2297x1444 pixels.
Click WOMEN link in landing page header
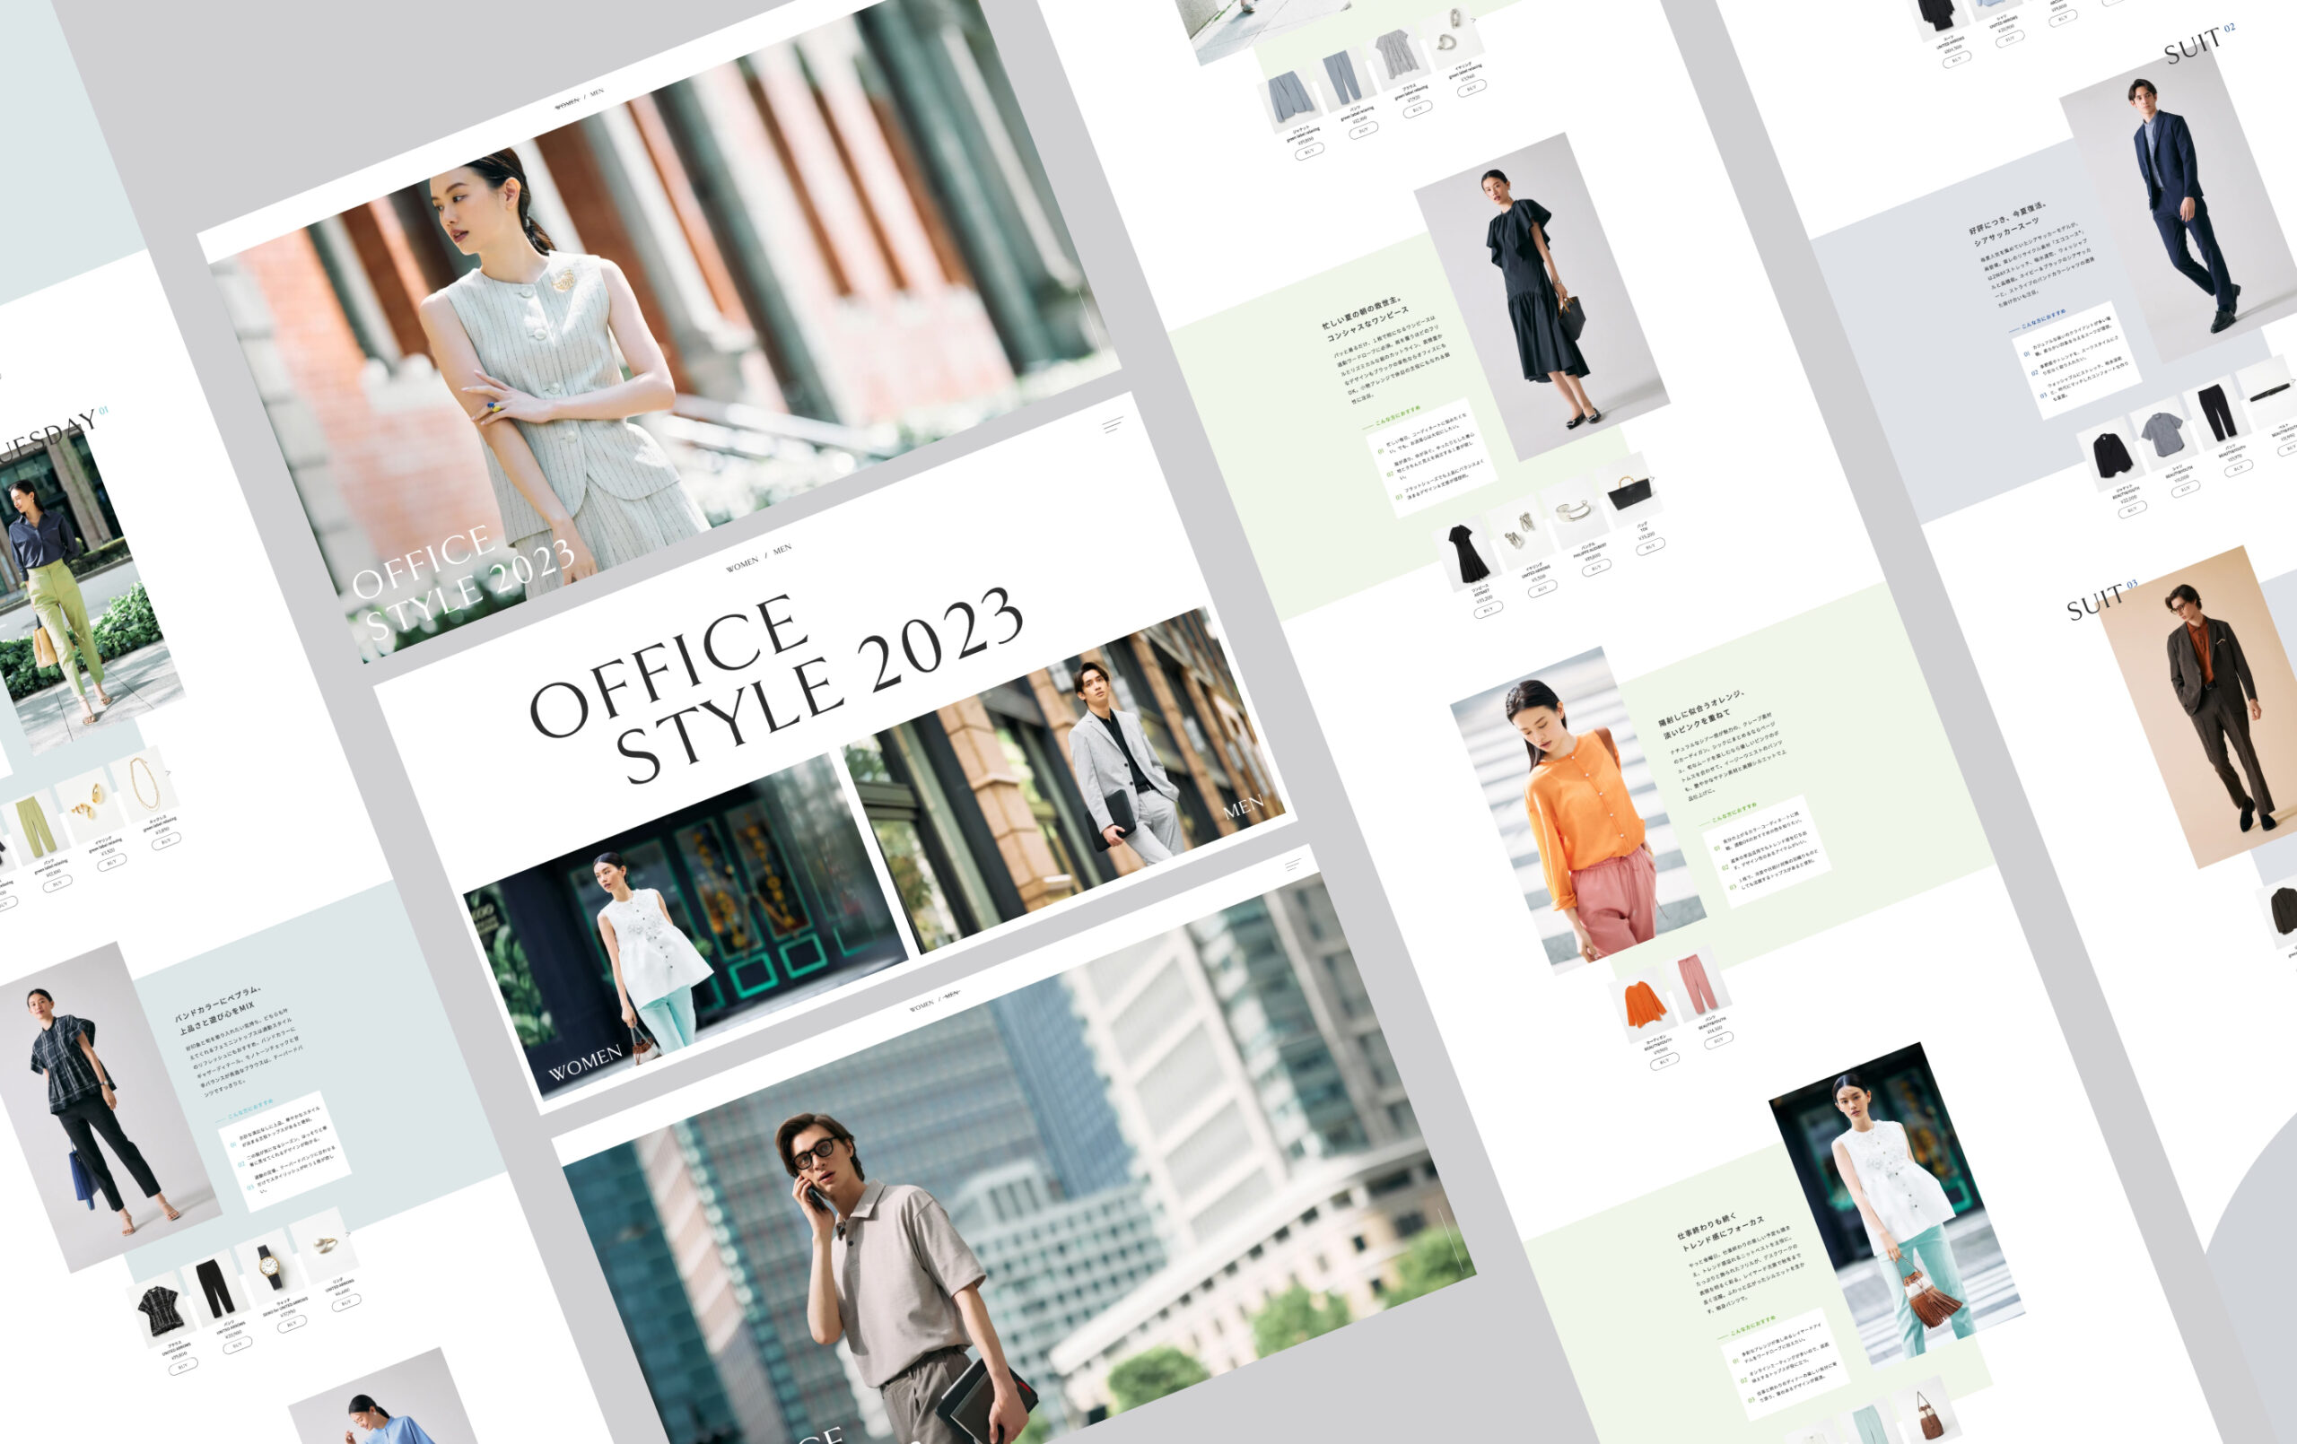pos(742,563)
